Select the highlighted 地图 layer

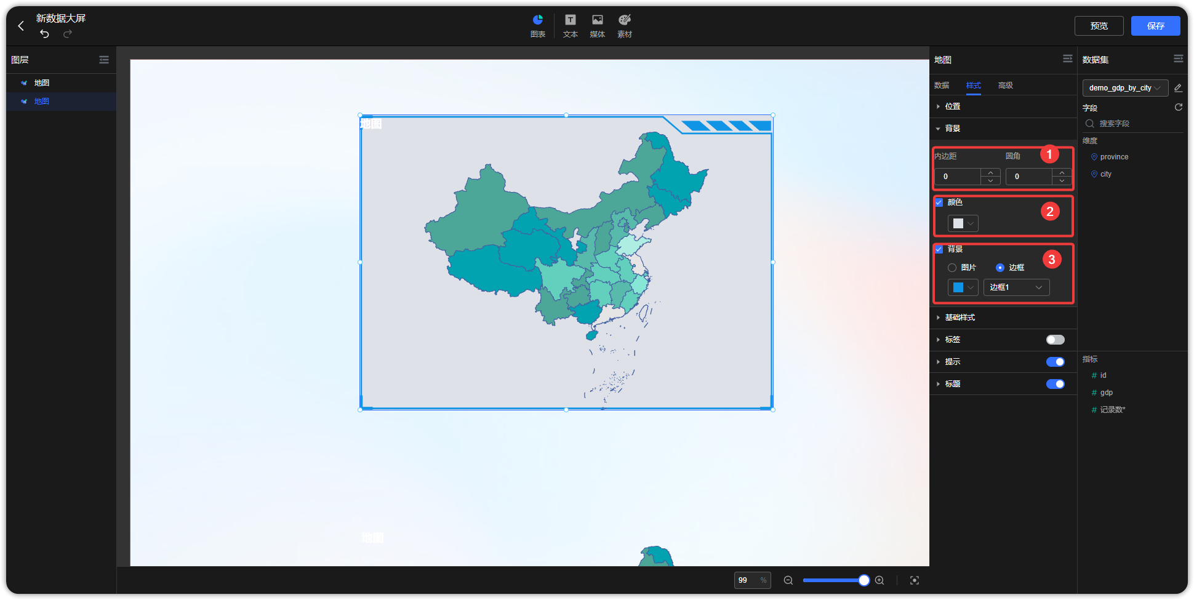pyautogui.click(x=61, y=102)
